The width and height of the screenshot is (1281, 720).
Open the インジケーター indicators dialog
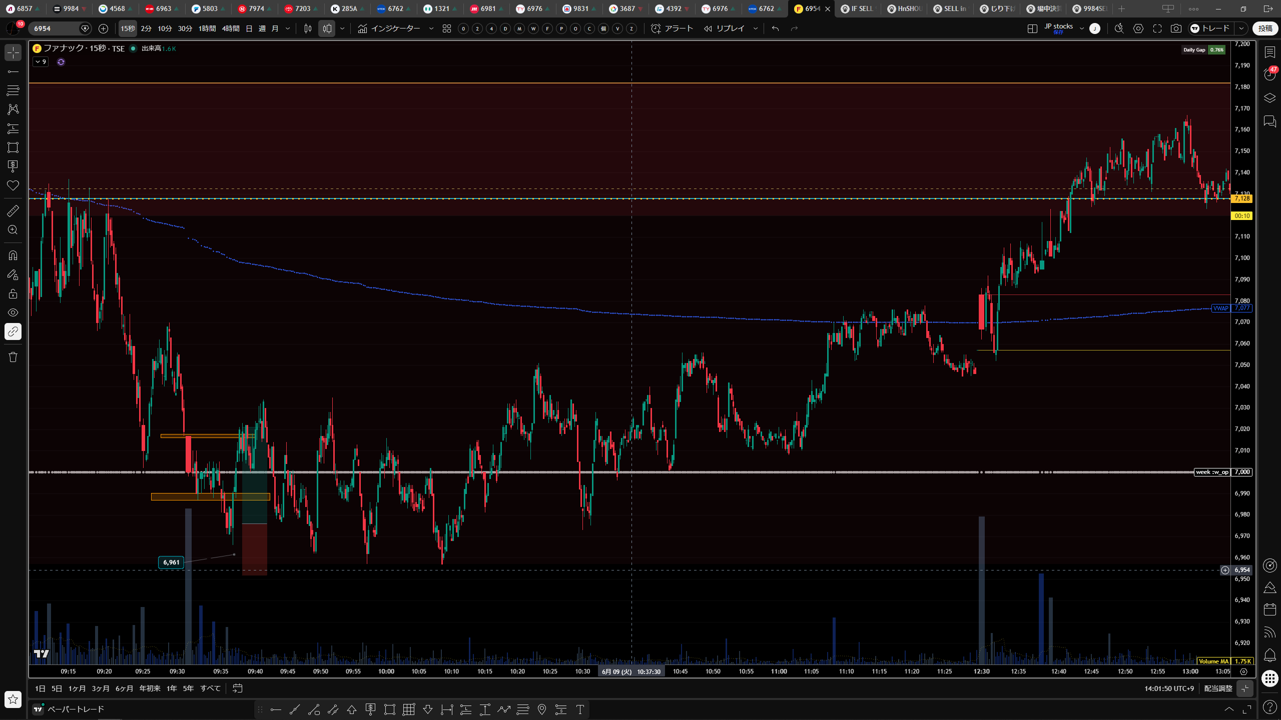pos(389,29)
